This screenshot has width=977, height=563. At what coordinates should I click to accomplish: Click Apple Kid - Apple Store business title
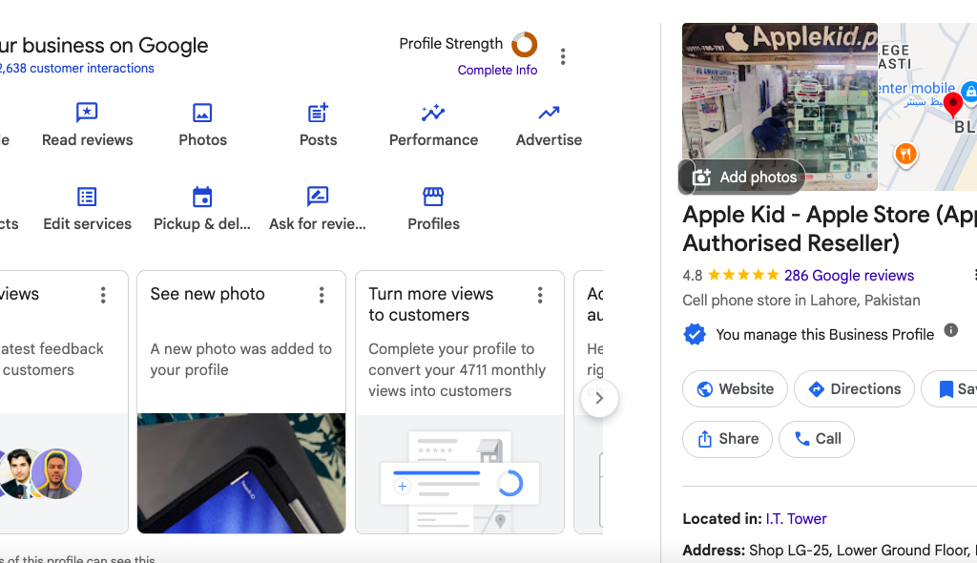pos(829,229)
